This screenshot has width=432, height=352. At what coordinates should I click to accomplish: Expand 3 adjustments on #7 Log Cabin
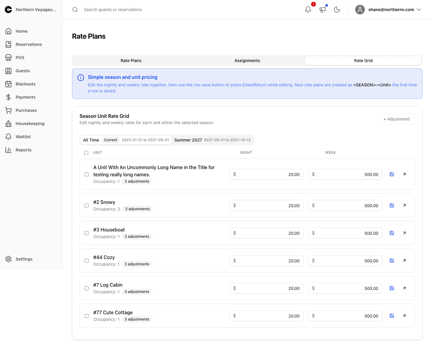pyautogui.click(x=137, y=292)
